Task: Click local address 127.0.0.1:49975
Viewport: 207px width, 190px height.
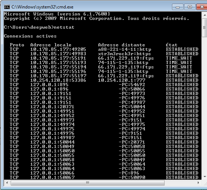Action: tap(52, 129)
